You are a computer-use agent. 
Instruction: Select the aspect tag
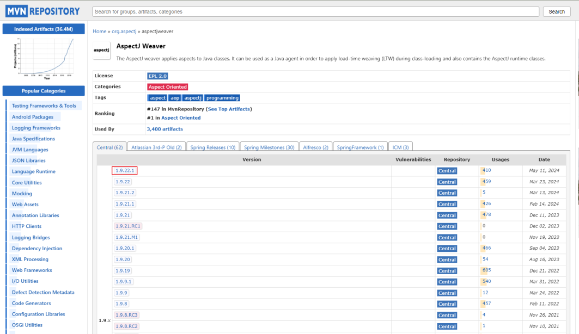tap(157, 98)
